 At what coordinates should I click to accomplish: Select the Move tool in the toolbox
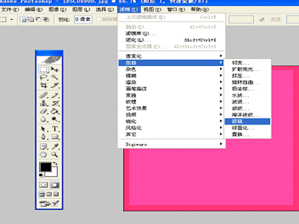click(x=55, y=69)
